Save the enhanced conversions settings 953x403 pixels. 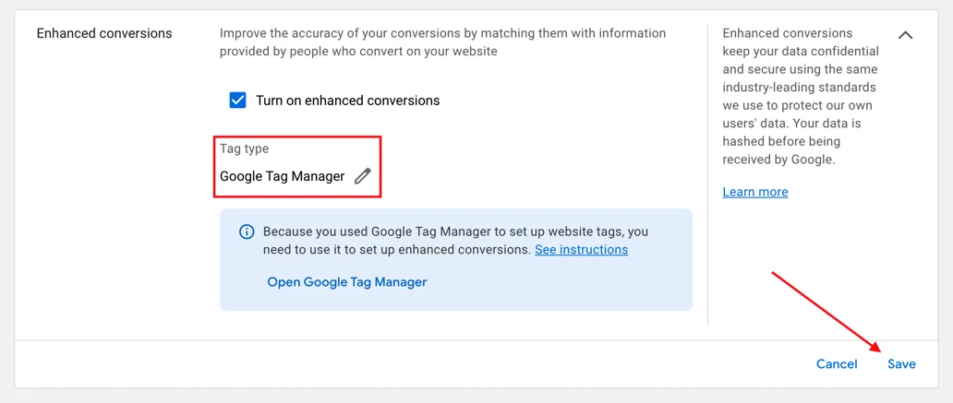click(901, 364)
